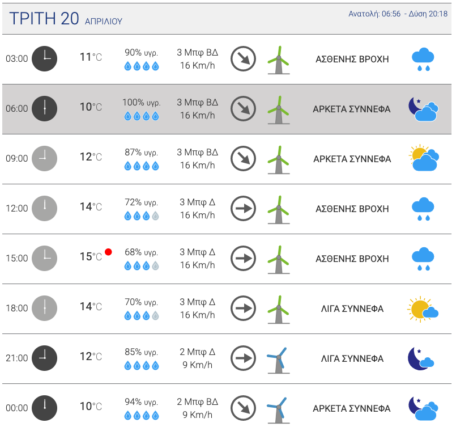
Task: Click the ΛΙΓΑ ΣΥΝΝΕΦΑ label at 18:00
Action: coord(352,309)
